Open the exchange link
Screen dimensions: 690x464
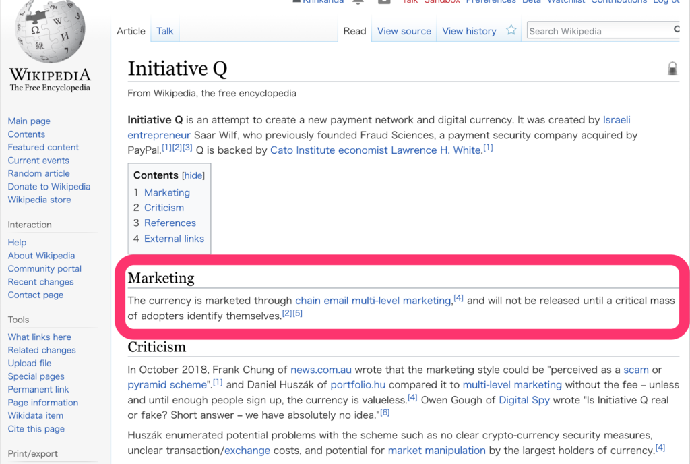(247, 451)
